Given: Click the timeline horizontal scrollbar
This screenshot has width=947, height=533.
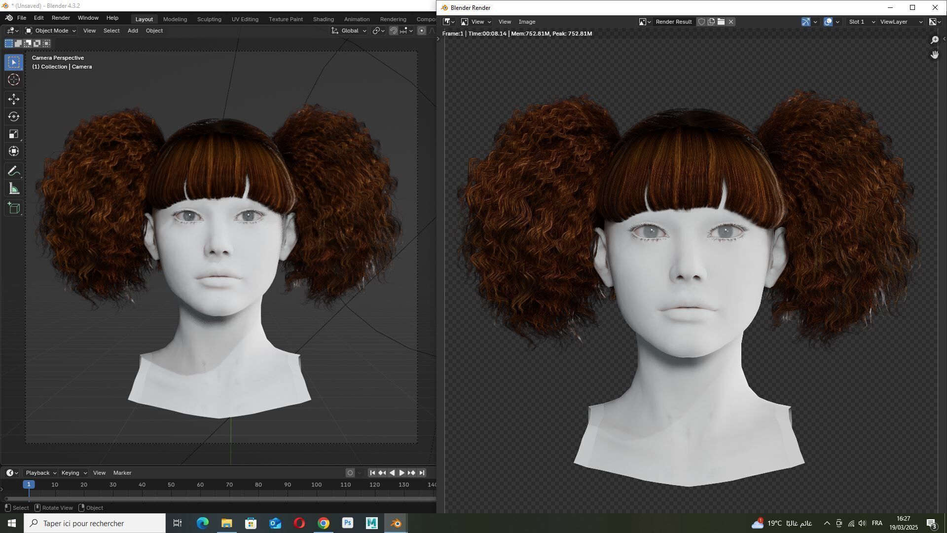Looking at the screenshot, I should (x=219, y=499).
